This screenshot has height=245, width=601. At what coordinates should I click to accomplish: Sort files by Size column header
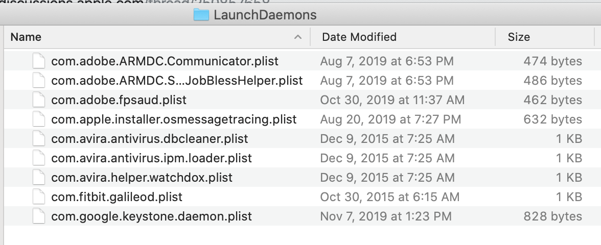[519, 37]
